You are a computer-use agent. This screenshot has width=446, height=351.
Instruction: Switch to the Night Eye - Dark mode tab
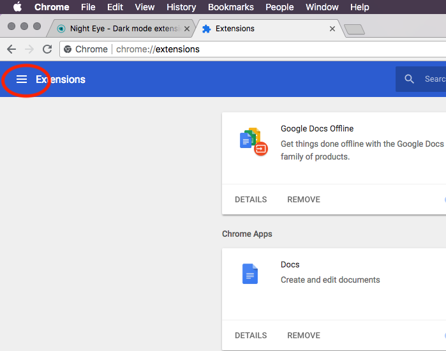point(123,29)
